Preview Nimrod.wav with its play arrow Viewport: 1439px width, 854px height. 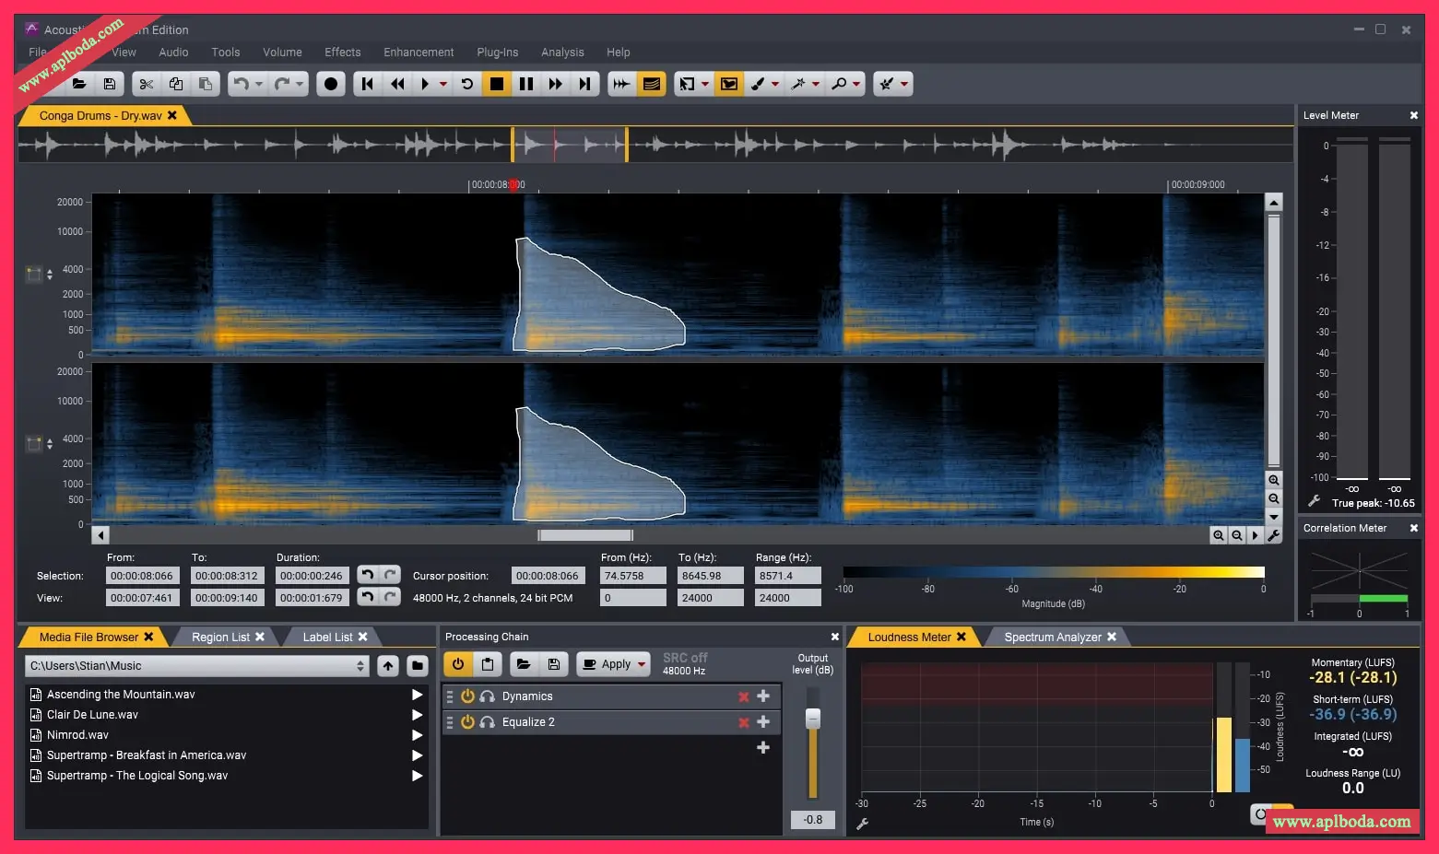tap(417, 735)
